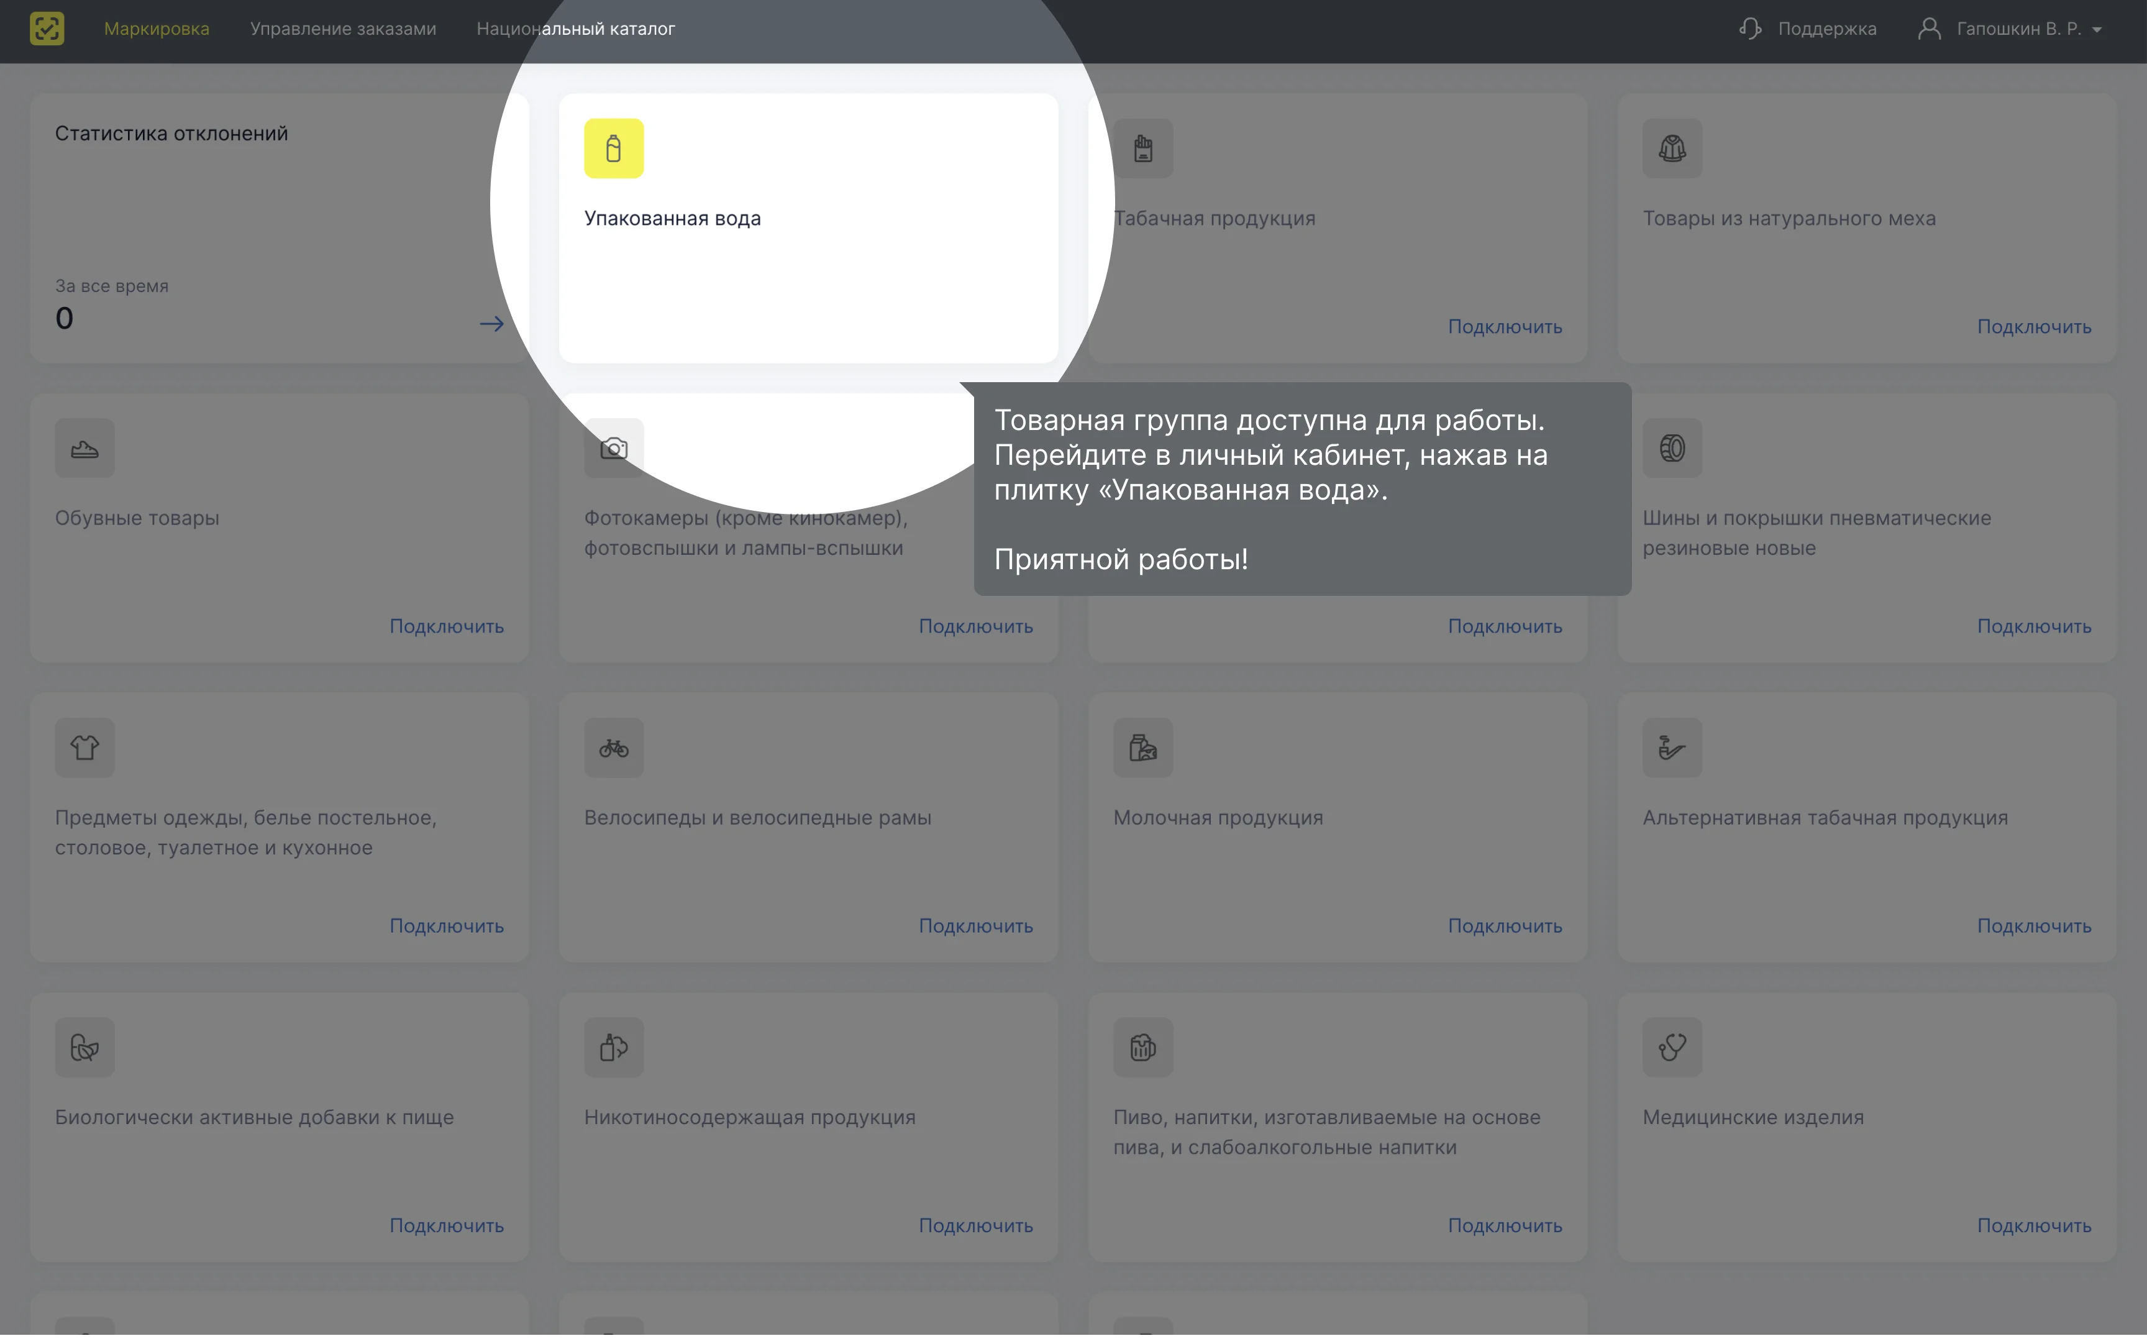Connect Табачная продукция via Подключить
Image resolution: width=2147 pixels, height=1341 pixels.
pyautogui.click(x=1505, y=326)
